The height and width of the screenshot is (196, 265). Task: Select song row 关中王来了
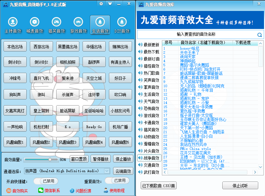pyautogui.click(x=210, y=52)
